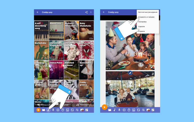
Task: Open 'Настройки' from the popup menu
Action: (x=142, y=22)
